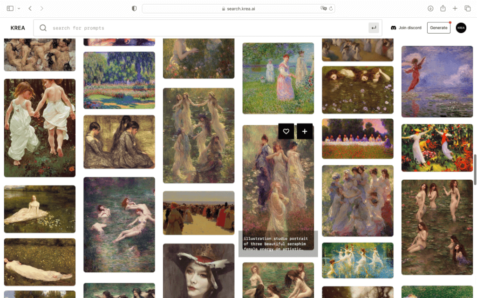Image resolution: width=477 pixels, height=298 pixels.
Task: Click the translate page icon
Action: (323, 8)
